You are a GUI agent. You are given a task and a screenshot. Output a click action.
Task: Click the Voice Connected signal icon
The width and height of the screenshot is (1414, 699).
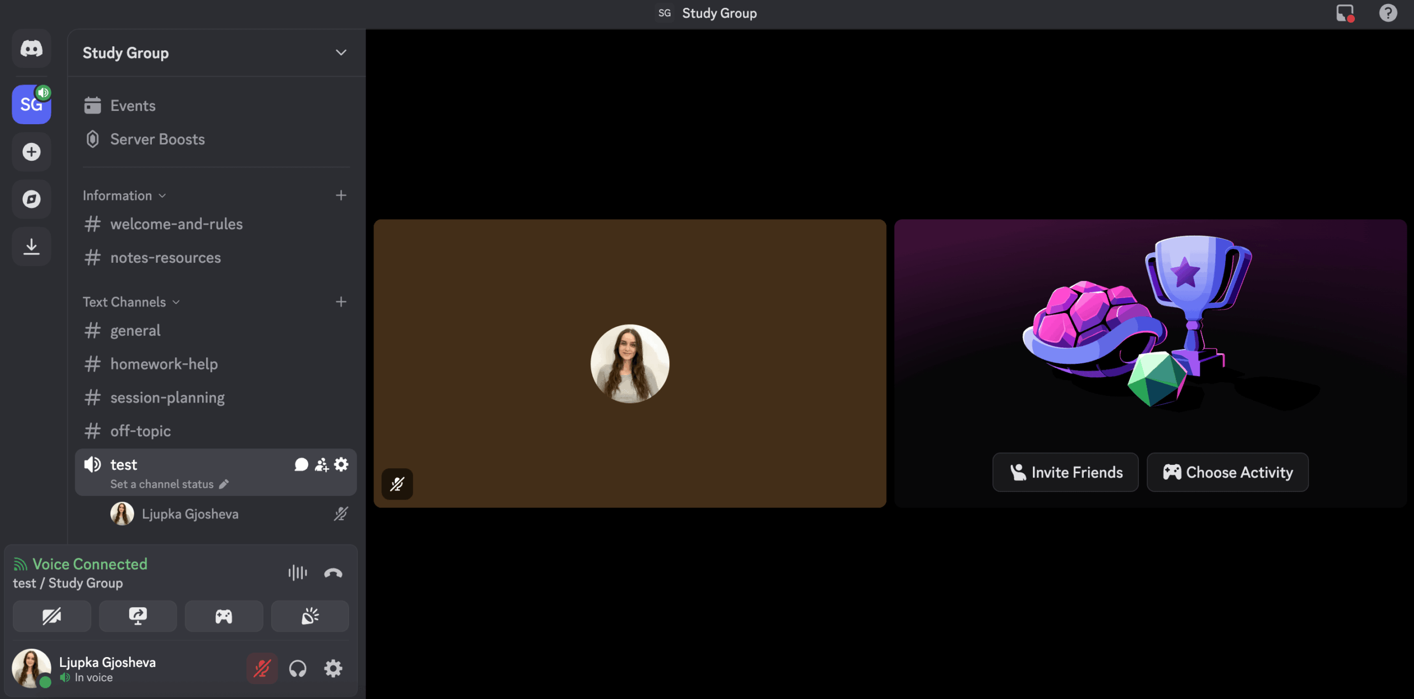(20, 564)
